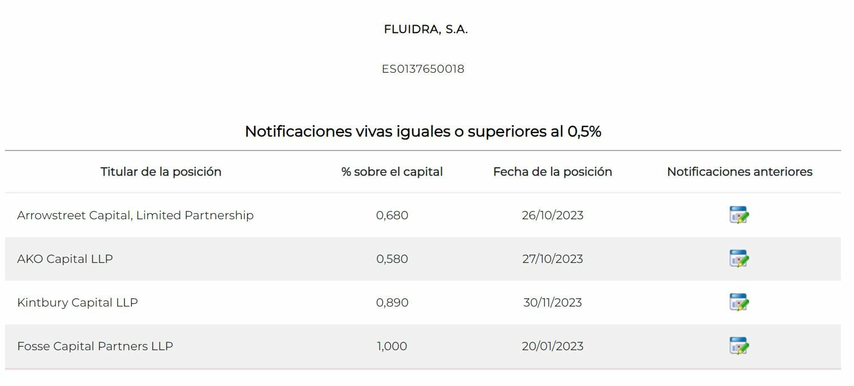Click Fosse Capital Partners LLP holder name

click(95, 346)
